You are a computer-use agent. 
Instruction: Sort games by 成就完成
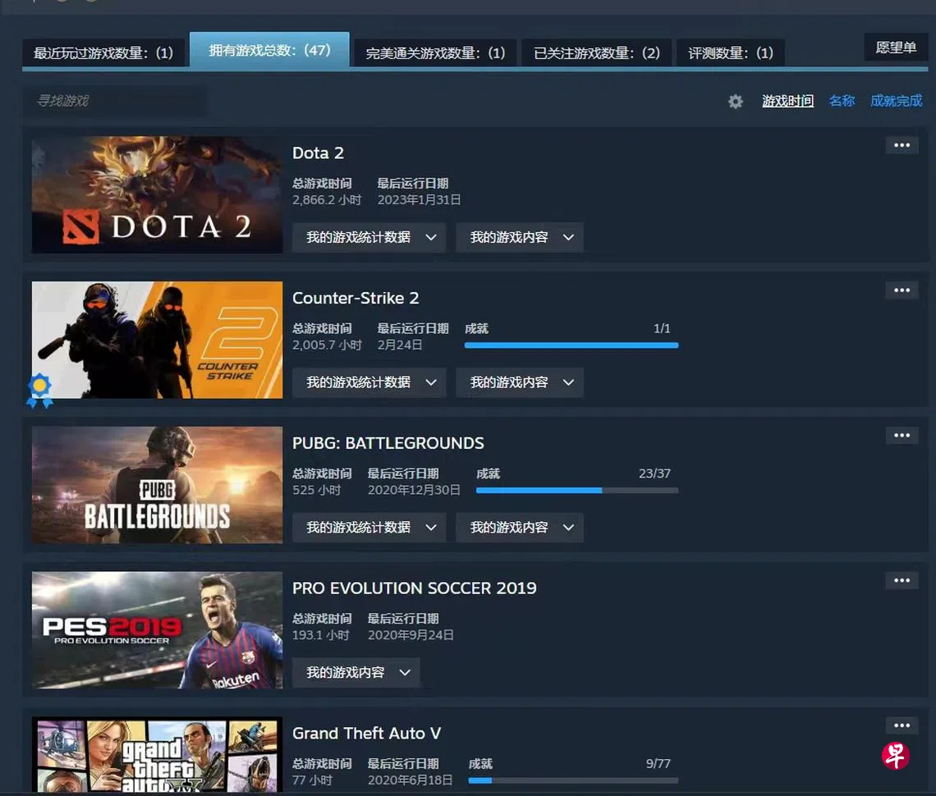tap(896, 101)
